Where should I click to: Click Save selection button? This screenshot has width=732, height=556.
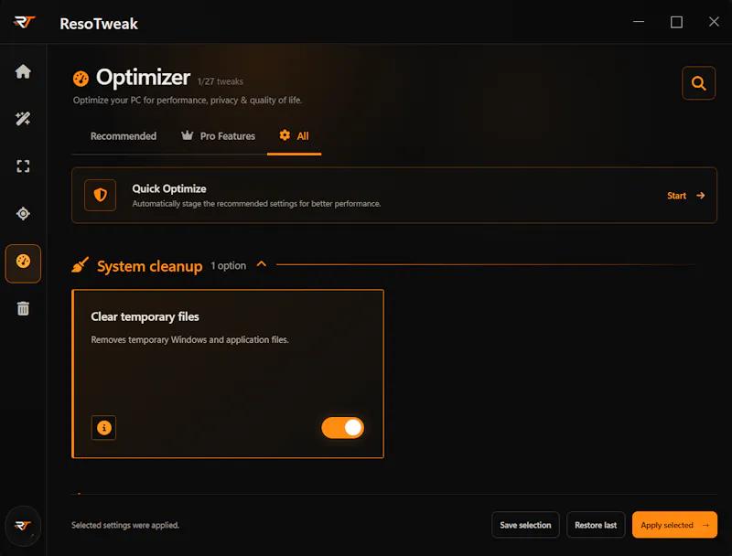coord(525,525)
